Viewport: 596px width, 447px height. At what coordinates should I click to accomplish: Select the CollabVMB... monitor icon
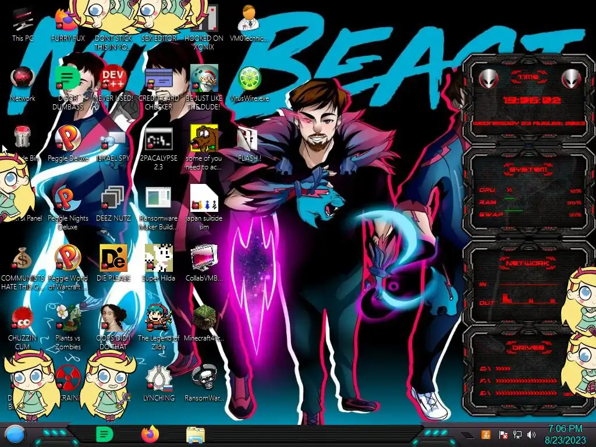click(204, 264)
